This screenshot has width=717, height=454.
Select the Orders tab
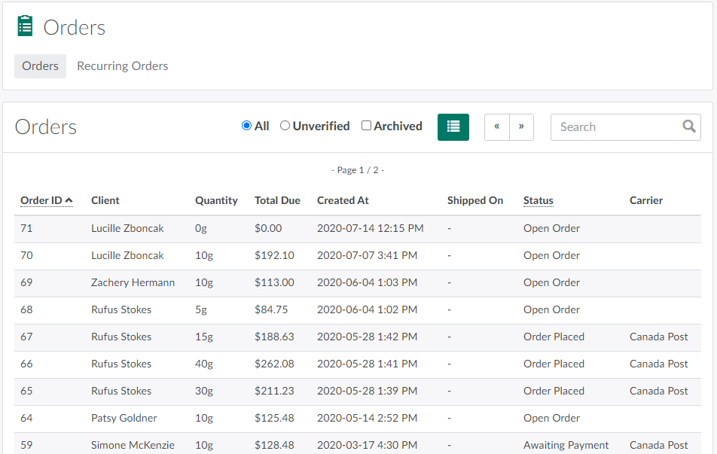40,66
